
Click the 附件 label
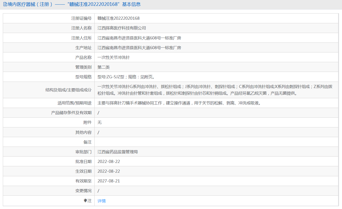point(87,123)
